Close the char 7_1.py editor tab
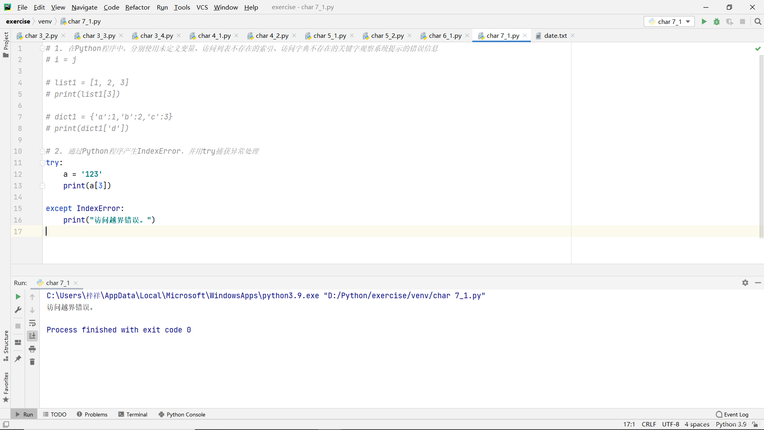 coord(525,35)
